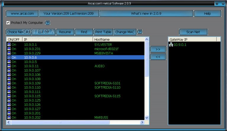The image size is (227, 131).
Task: Open the www.arcai.com link button
Action: click(22, 14)
